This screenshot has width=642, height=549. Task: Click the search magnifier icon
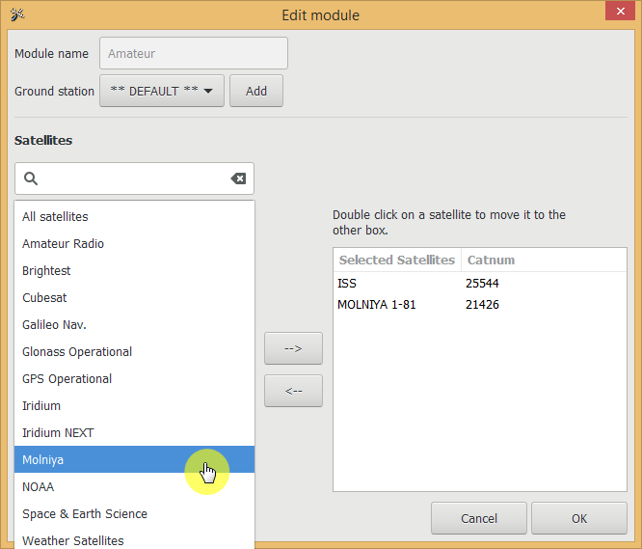(31, 178)
